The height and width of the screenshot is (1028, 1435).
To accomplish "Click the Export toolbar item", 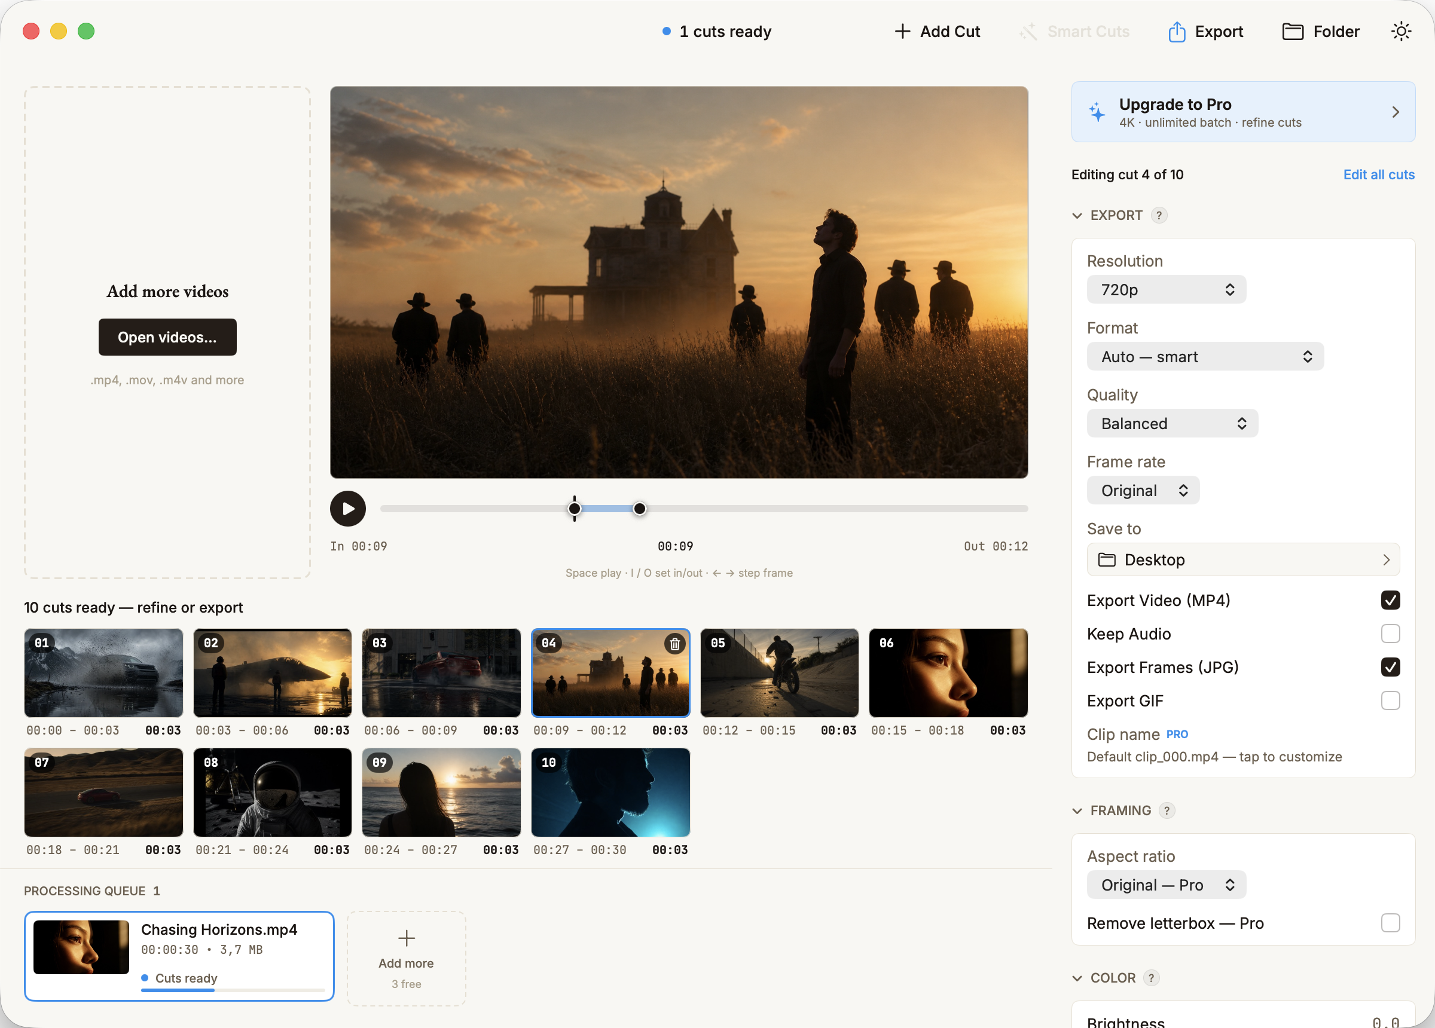I will tap(1206, 32).
